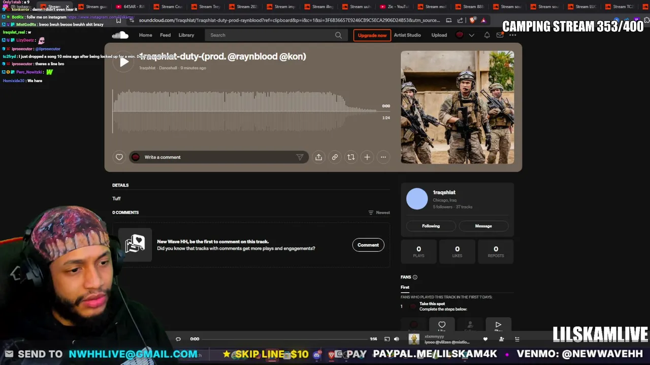Image resolution: width=650 pixels, height=365 pixels.
Task: Repost the track using the repost icon
Action: [351, 157]
